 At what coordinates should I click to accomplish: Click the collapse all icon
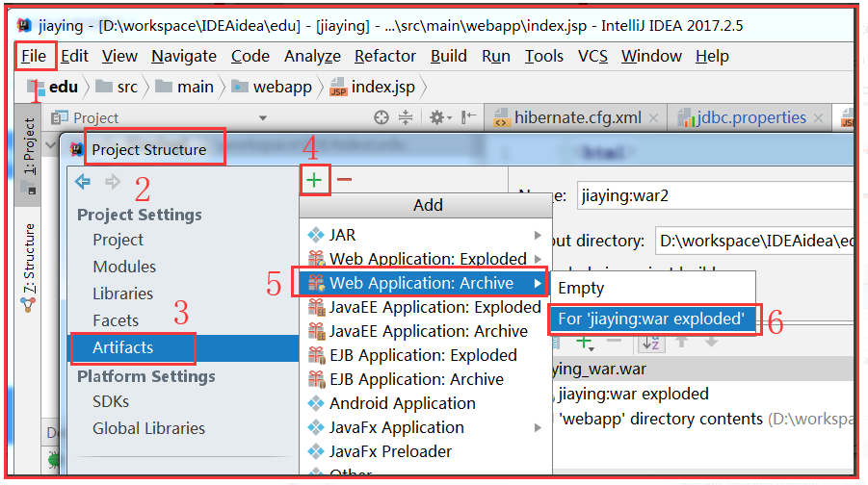point(406,117)
